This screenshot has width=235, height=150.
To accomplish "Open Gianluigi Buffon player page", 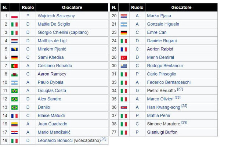I will tap(162, 132).
